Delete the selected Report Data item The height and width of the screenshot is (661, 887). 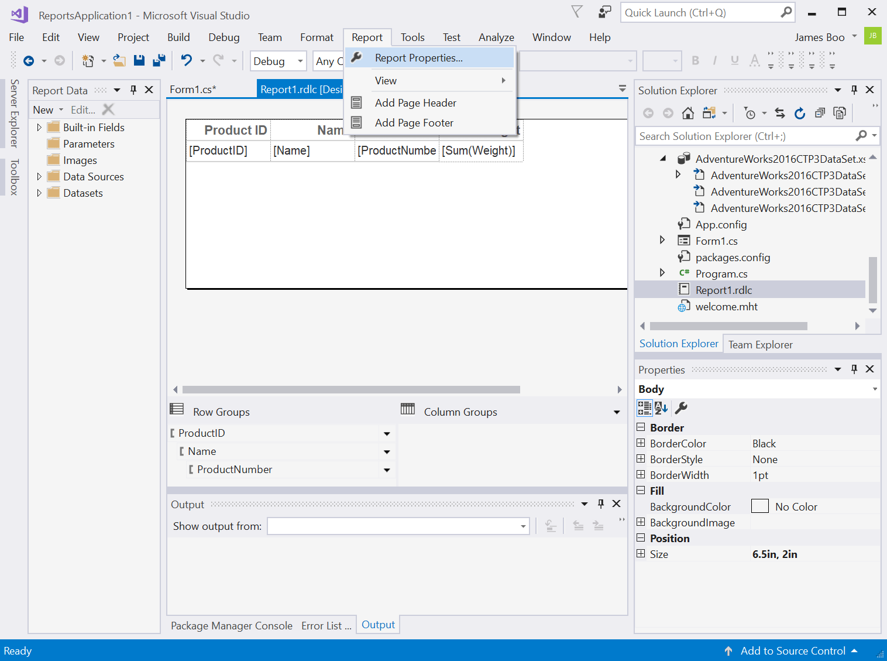point(108,109)
